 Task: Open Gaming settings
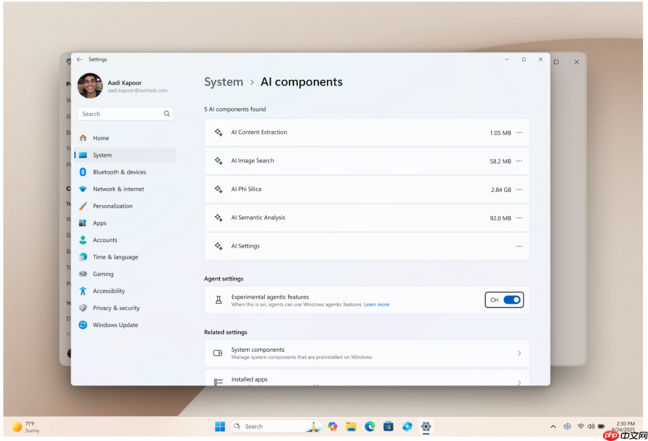pos(103,273)
